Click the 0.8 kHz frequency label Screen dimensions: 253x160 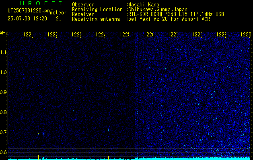point(3,112)
